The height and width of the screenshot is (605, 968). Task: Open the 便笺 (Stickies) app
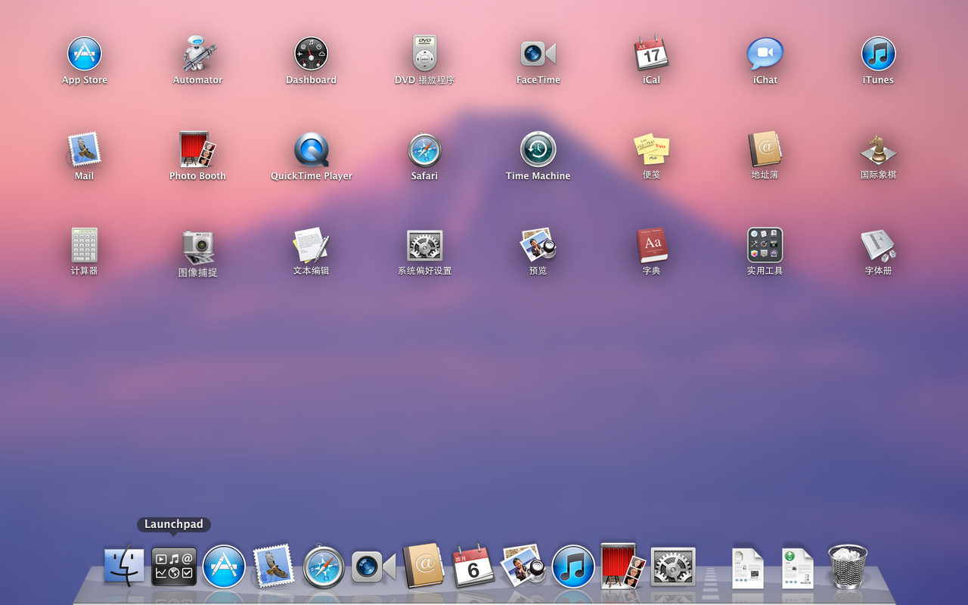(651, 150)
